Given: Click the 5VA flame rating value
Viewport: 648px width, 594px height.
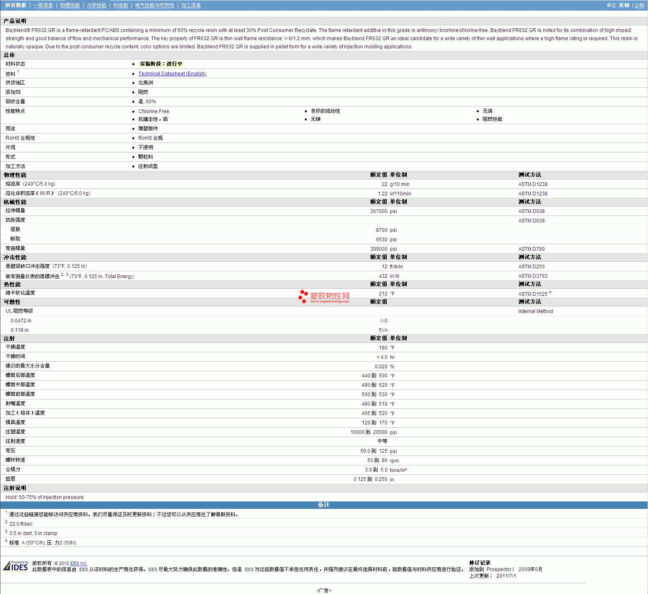Looking at the screenshot, I should coord(383,330).
